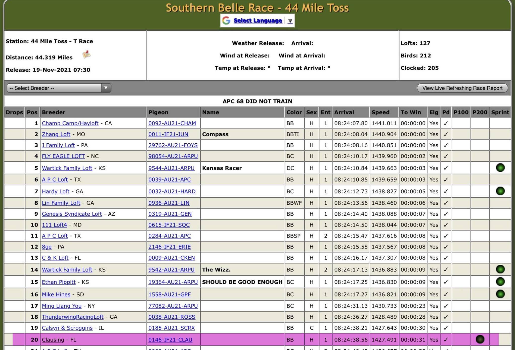The image size is (515, 350).
Task: Click green Sprint dot in the Ethan Pippitt row
Action: pyautogui.click(x=500, y=282)
